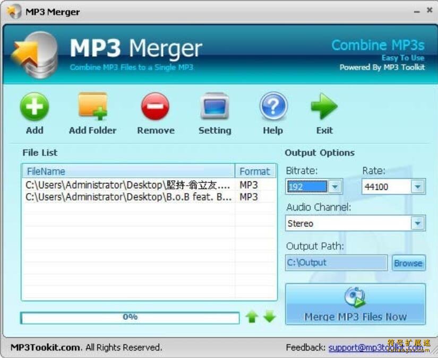Click MP3 format cell of B.o.B file

(x=248, y=197)
